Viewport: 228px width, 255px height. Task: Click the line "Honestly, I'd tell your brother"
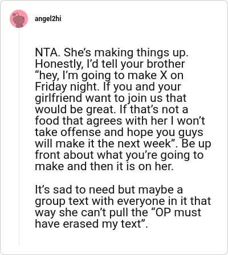(x=110, y=64)
